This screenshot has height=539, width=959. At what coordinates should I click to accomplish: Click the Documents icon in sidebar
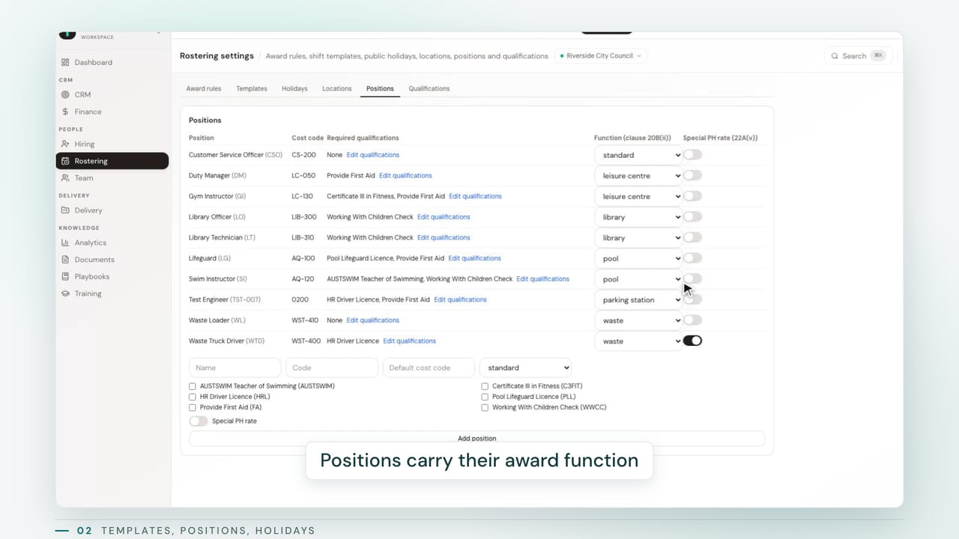(x=65, y=260)
